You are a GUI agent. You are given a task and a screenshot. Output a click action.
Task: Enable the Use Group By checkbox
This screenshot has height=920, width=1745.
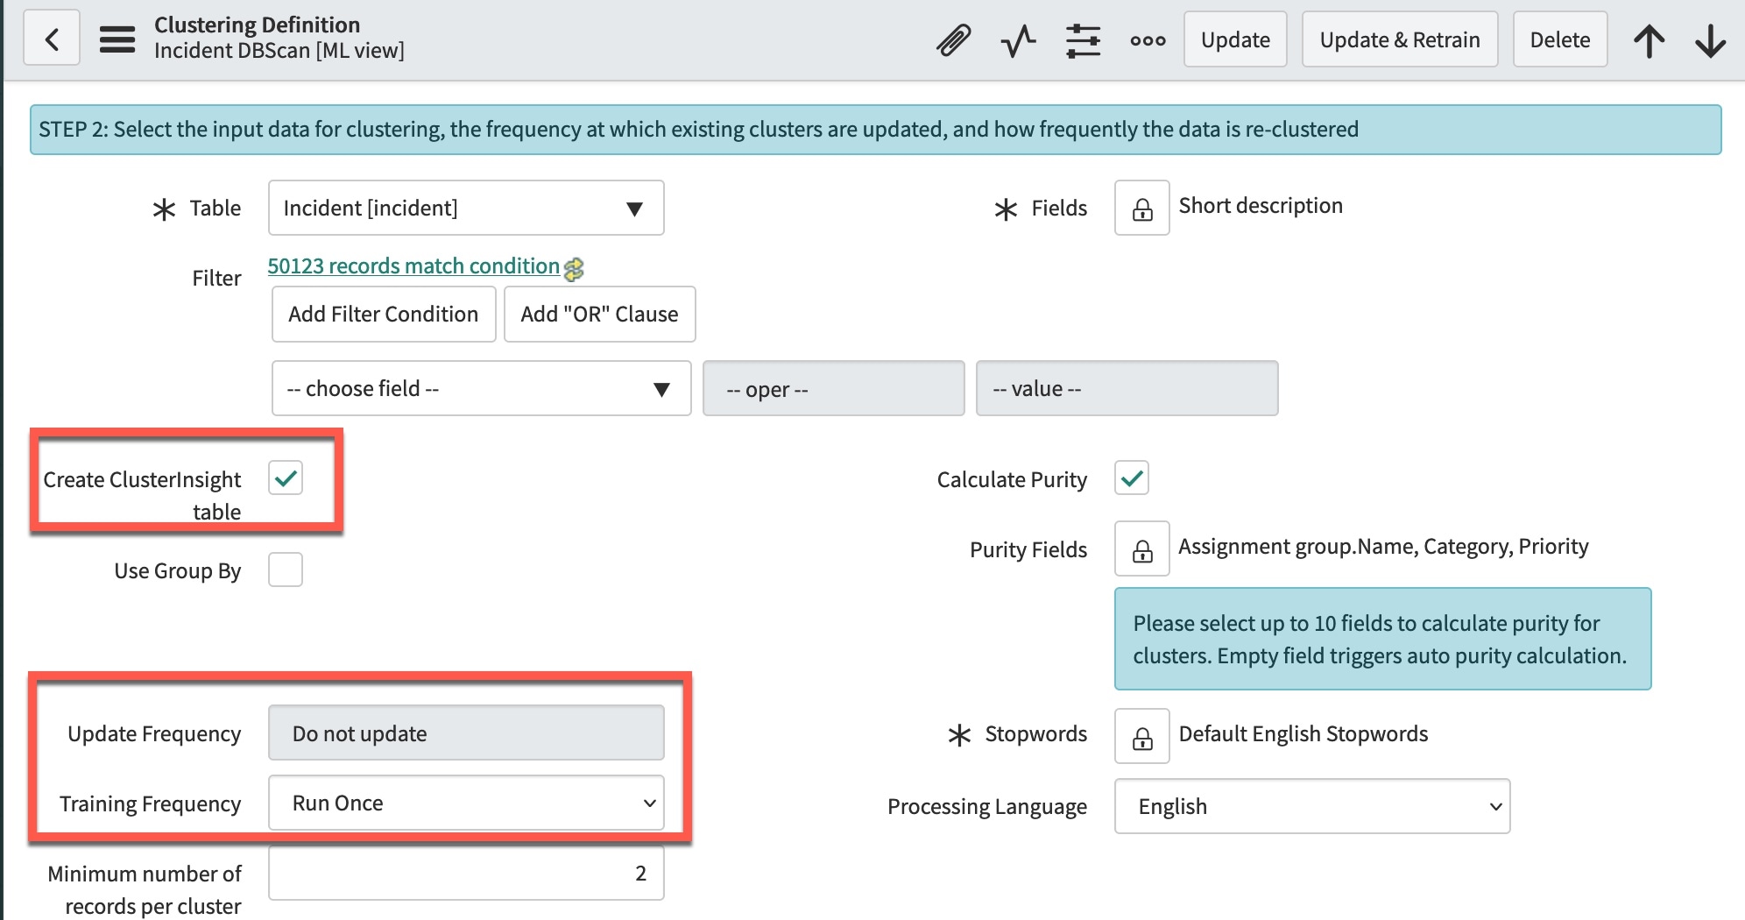(x=285, y=570)
